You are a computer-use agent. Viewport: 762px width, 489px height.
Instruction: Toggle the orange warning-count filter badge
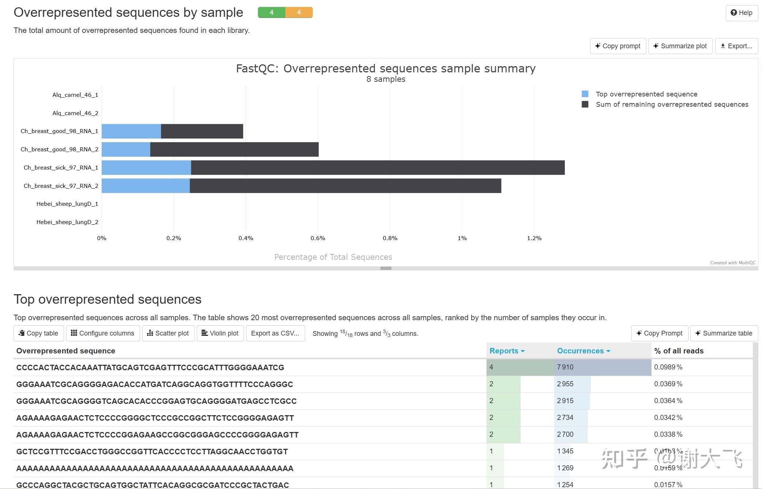(299, 12)
